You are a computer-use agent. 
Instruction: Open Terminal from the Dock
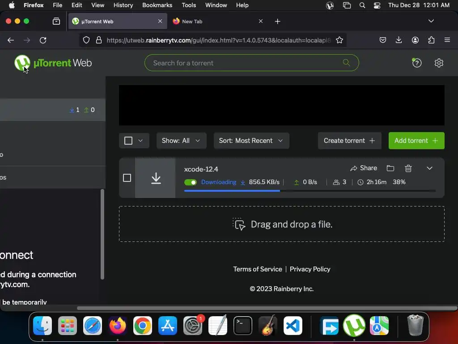click(243, 326)
